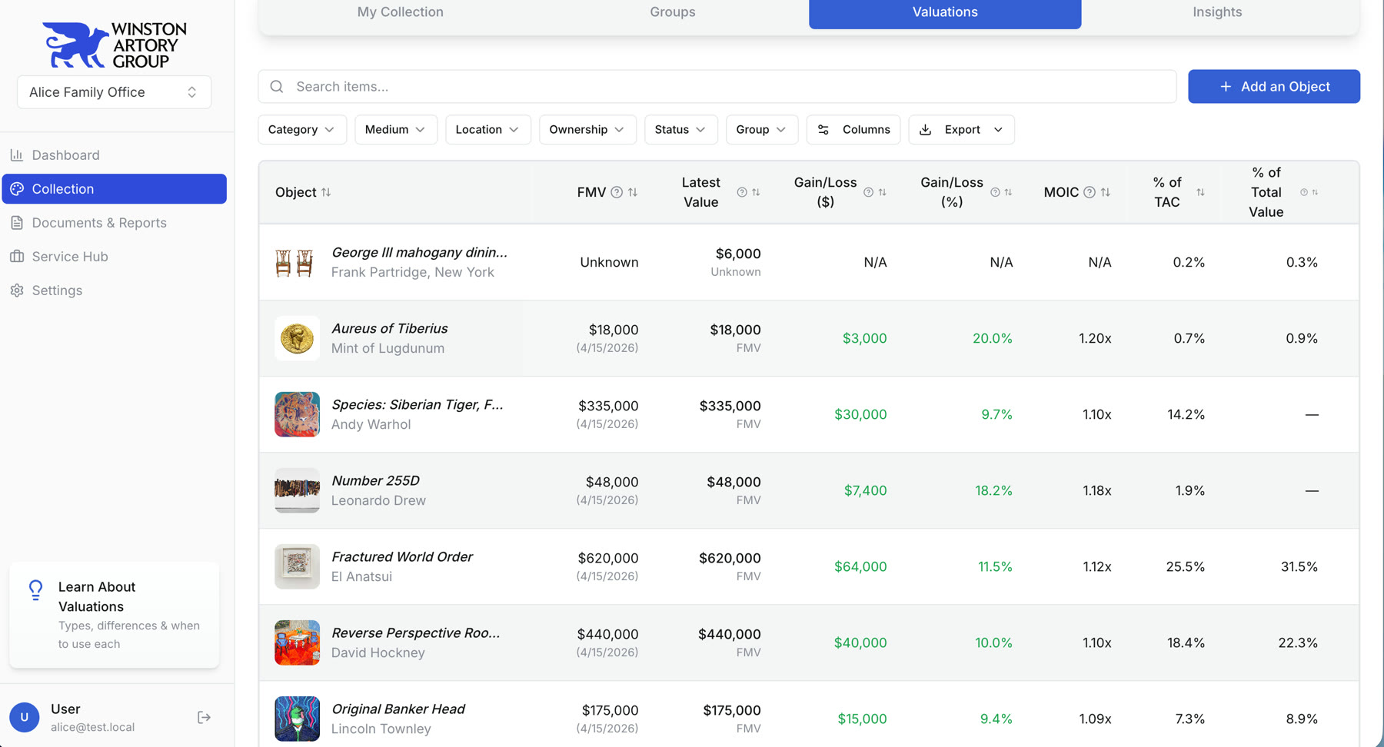Sort by Gain/Loss ($) arrows
The height and width of the screenshot is (747, 1384).
[882, 192]
